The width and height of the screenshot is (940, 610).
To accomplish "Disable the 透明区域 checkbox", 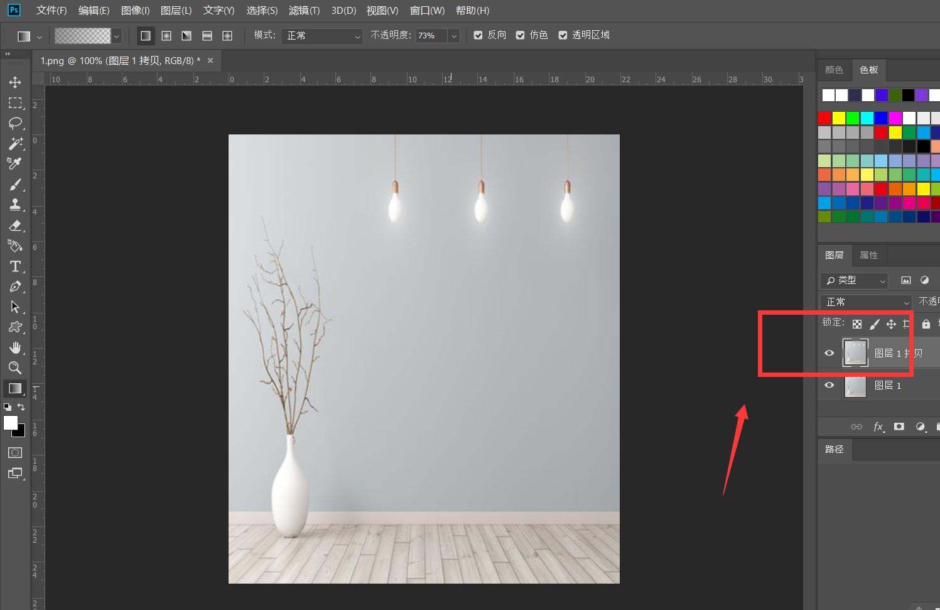I will (x=563, y=35).
